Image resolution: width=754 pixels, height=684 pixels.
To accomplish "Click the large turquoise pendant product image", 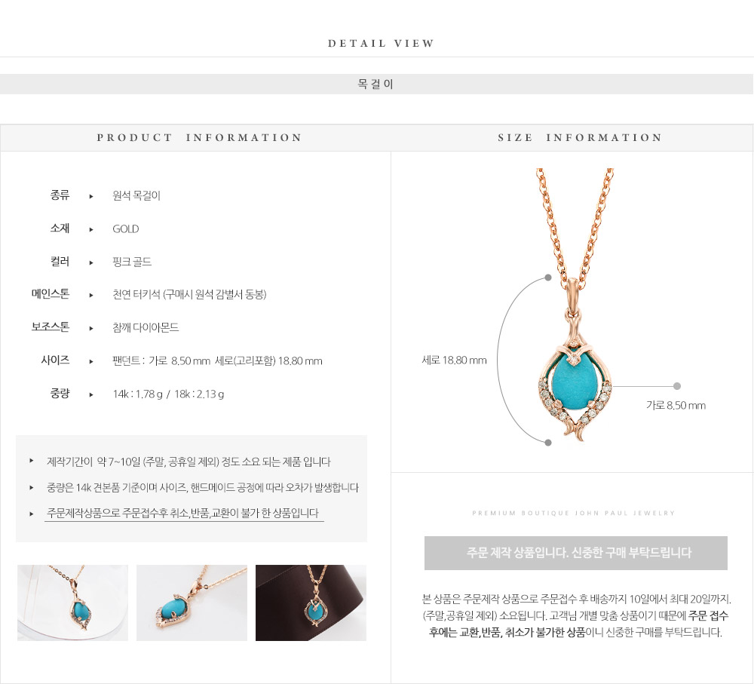I will coord(575,304).
